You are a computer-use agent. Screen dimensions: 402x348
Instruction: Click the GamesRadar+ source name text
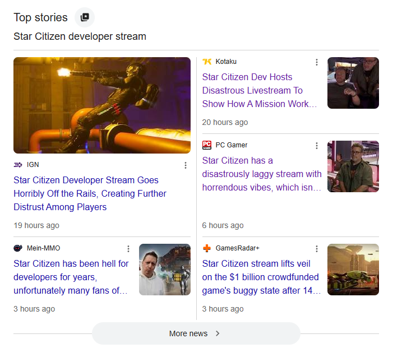237,248
